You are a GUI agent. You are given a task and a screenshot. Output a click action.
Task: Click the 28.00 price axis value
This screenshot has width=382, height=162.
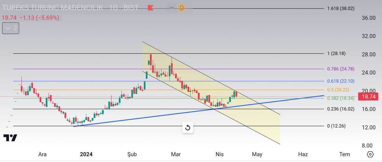pos(369,54)
